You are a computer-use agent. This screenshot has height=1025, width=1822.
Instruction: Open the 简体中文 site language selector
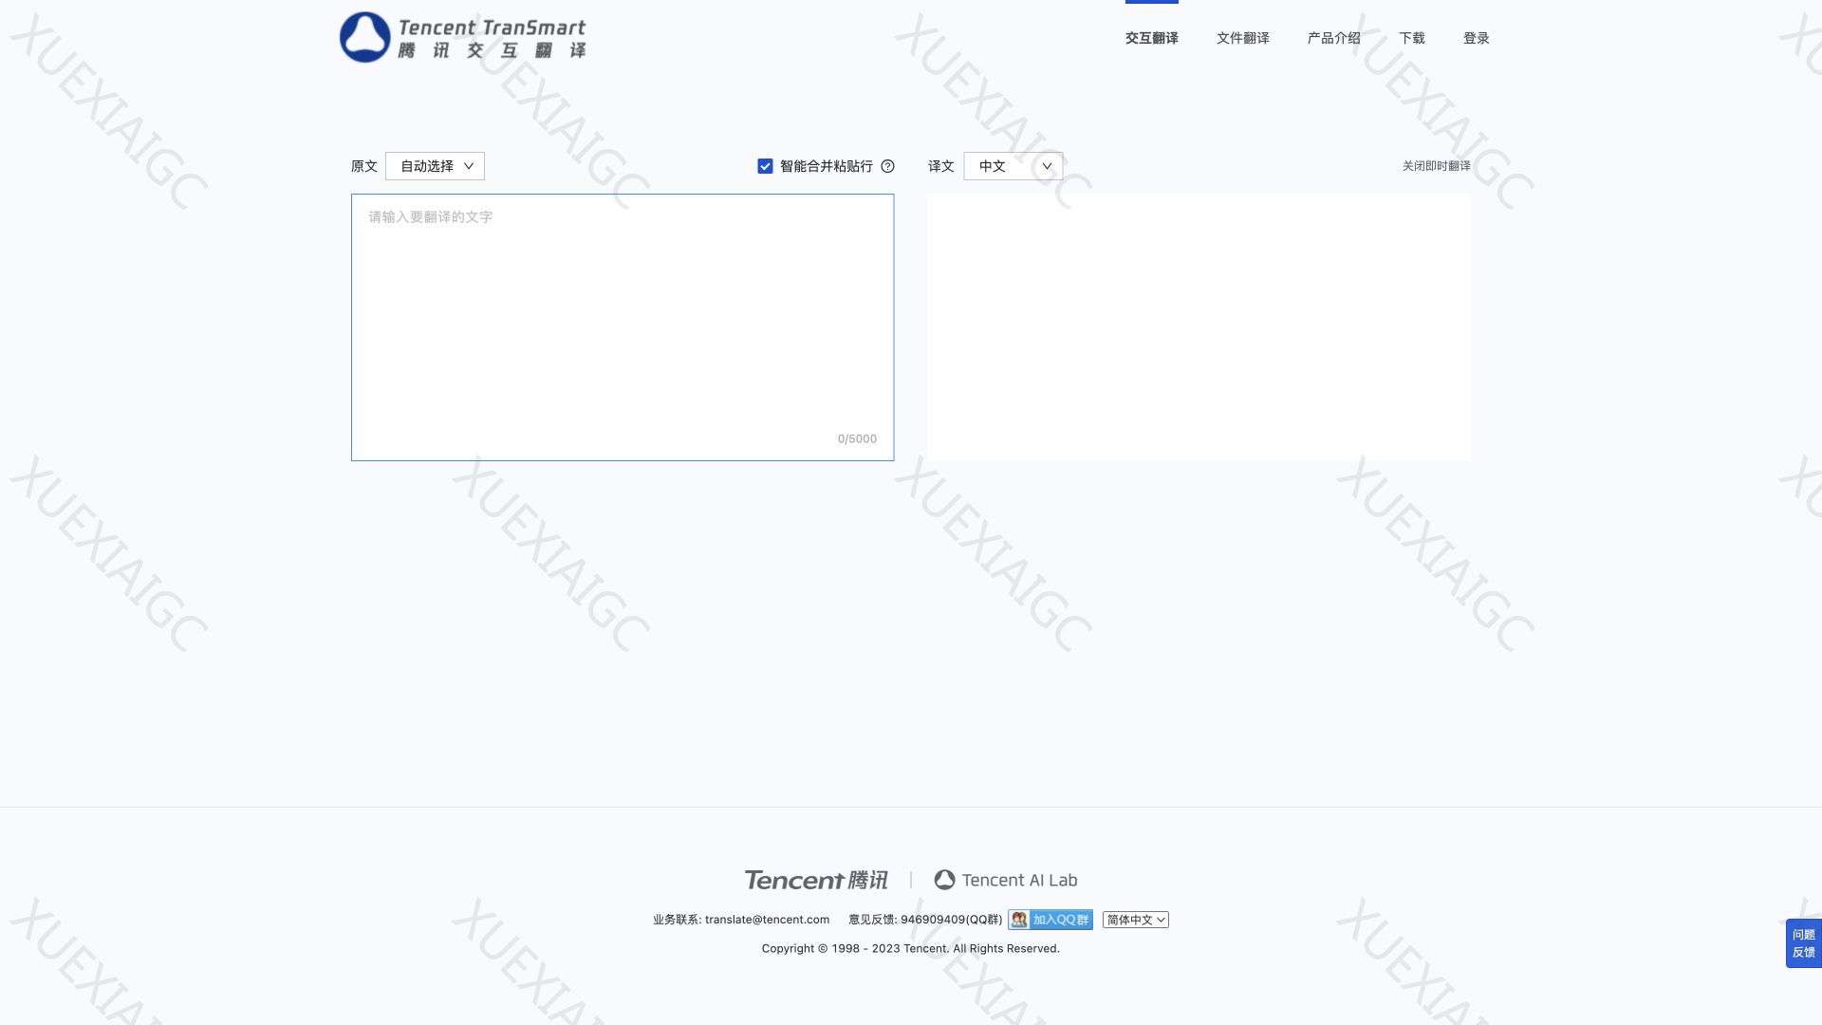click(x=1135, y=920)
